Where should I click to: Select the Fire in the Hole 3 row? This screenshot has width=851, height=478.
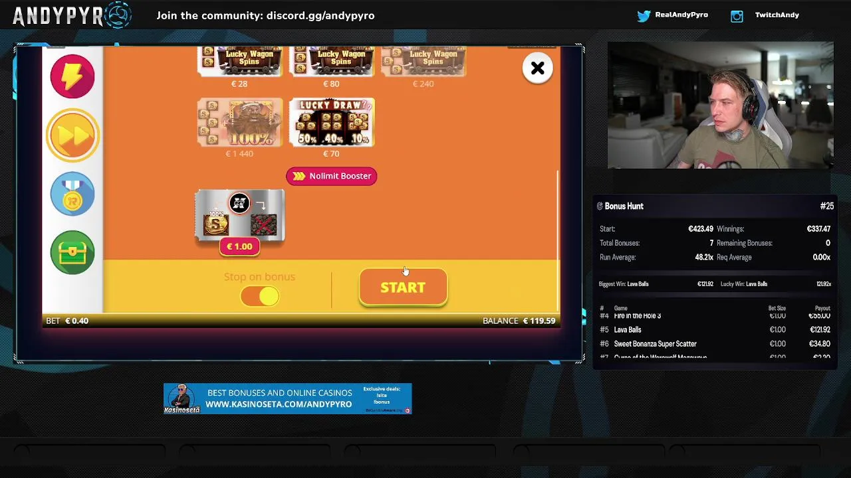(x=715, y=316)
